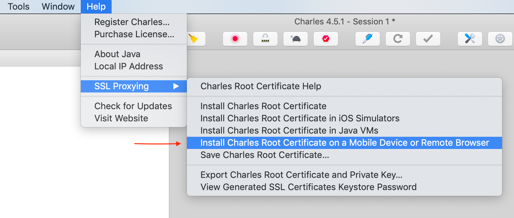514x218 pixels.
Task: Choose Purchase License... menu item
Action: pos(134,34)
